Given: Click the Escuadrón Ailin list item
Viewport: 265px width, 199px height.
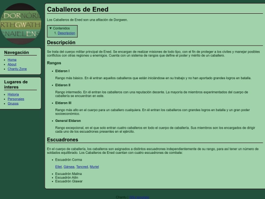Looking at the screenshot, I should click(x=67, y=177).
